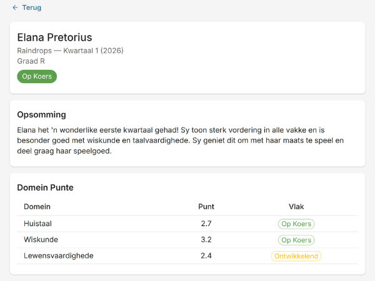Click the student name Elana Pretorius
This screenshot has width=375, height=281.
55,37
